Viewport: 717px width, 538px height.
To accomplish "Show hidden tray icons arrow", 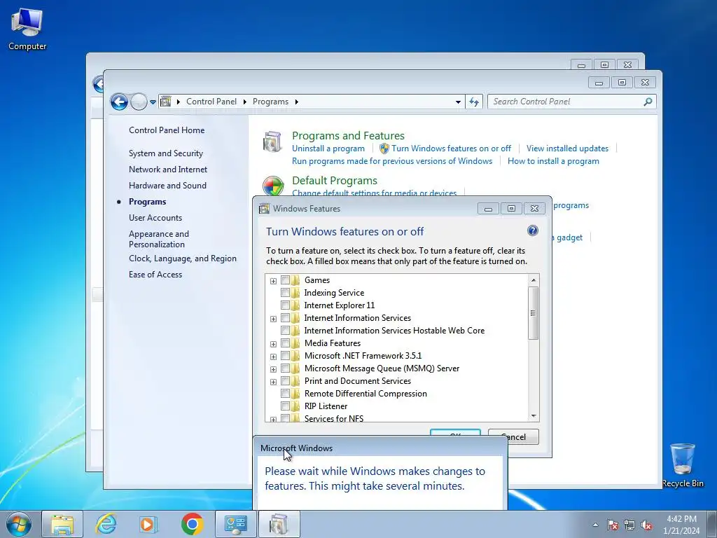I will 595,525.
